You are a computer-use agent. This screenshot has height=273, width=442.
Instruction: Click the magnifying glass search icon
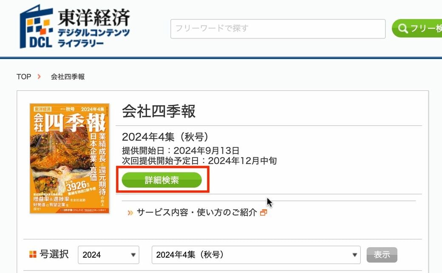pos(403,28)
